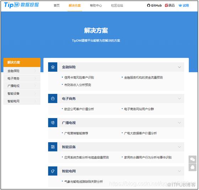Open 家用热水器用户行为分析与事件识别 link
The height and width of the screenshot is (190, 199).
click(148, 157)
